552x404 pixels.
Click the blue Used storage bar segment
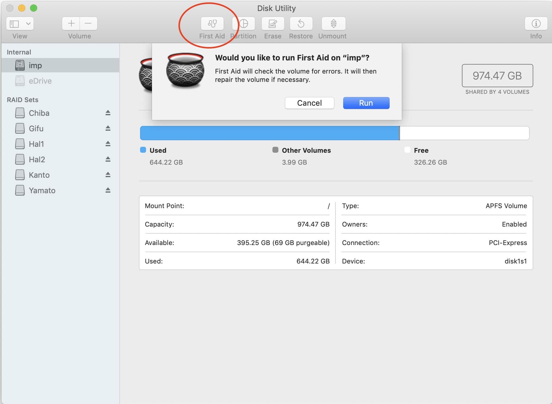coord(269,133)
